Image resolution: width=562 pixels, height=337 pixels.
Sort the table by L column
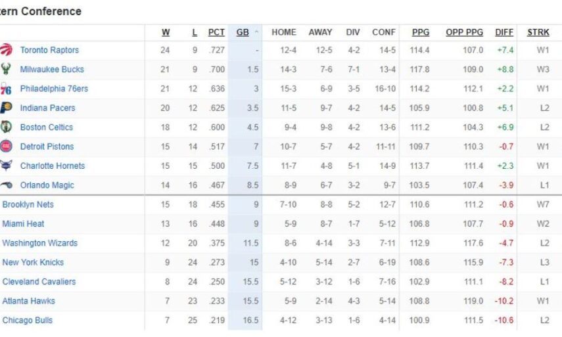coord(194,32)
